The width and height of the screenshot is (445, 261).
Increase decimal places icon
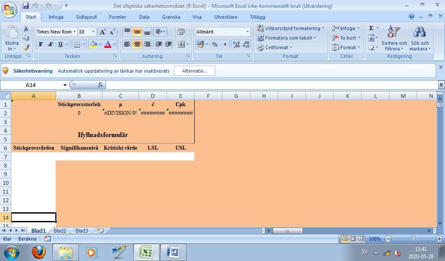(236, 44)
